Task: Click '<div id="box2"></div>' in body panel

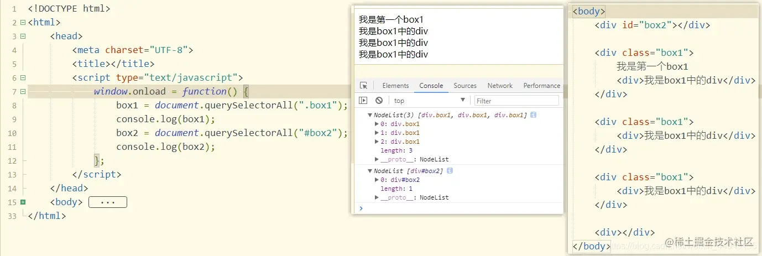Action: pyautogui.click(x=653, y=25)
